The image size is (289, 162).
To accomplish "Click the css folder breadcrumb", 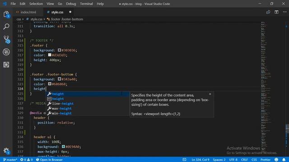I will pyautogui.click(x=19, y=19).
